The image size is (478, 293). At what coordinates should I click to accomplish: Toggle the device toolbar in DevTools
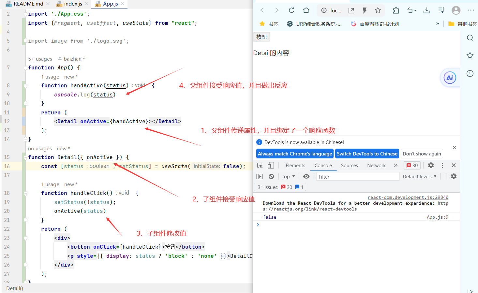pos(271,166)
